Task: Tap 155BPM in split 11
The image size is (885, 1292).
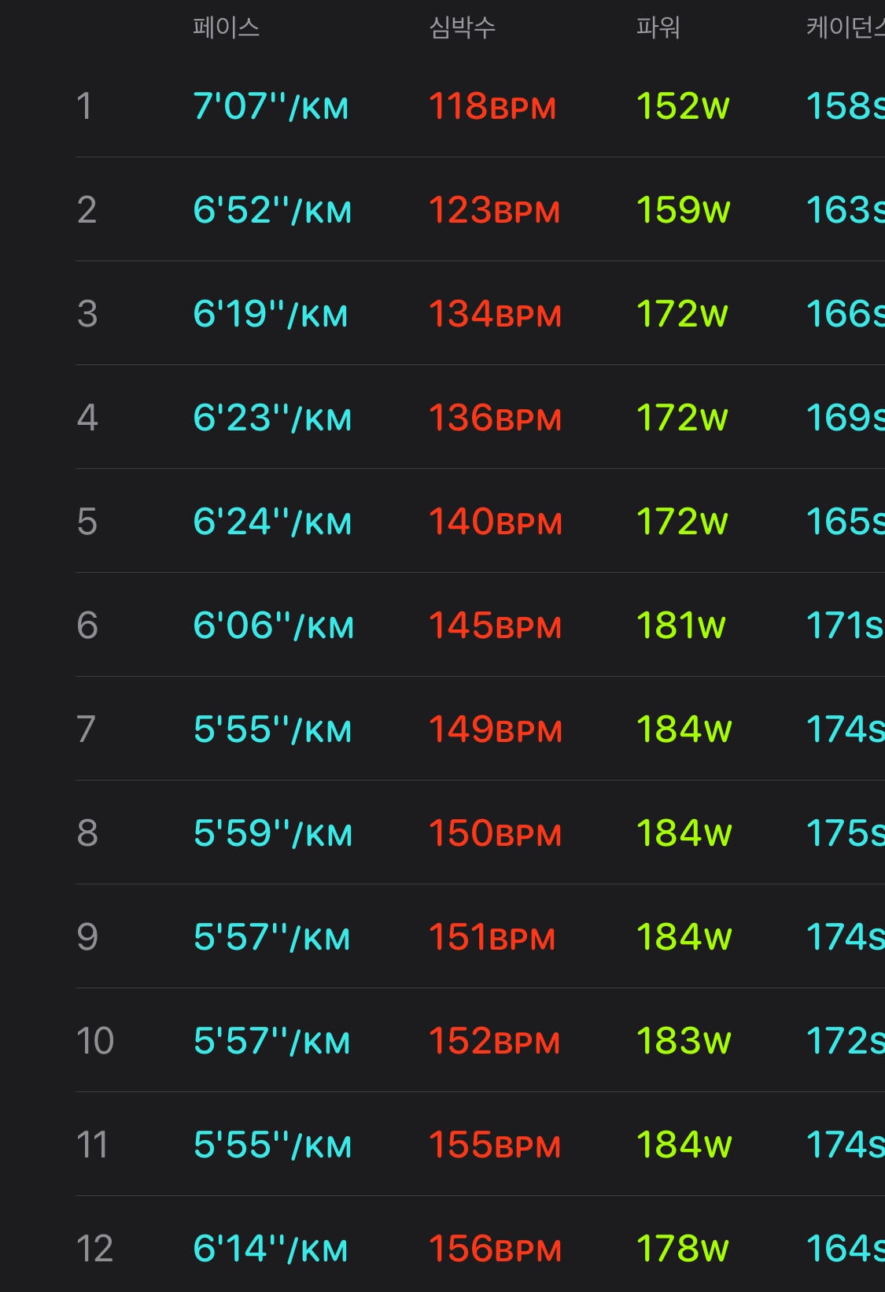Action: click(495, 1145)
